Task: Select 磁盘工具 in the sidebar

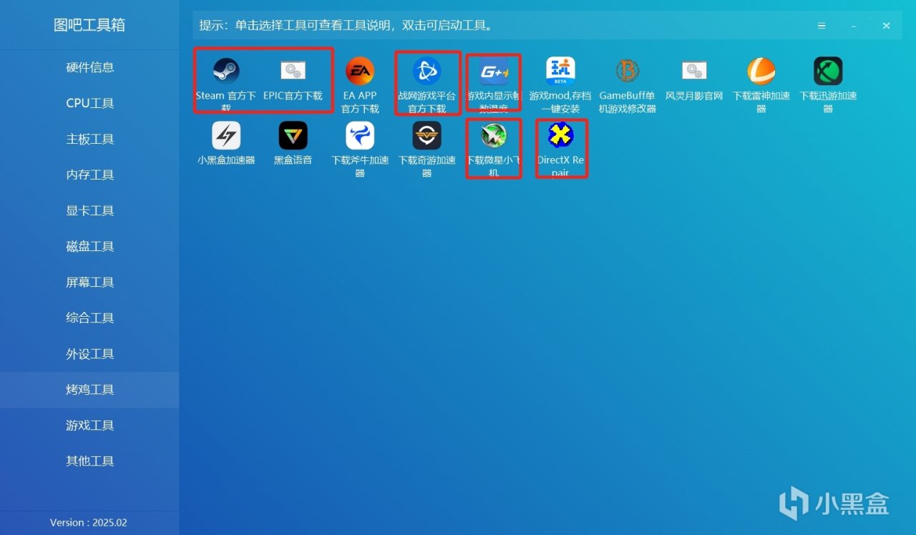Action: coord(89,246)
